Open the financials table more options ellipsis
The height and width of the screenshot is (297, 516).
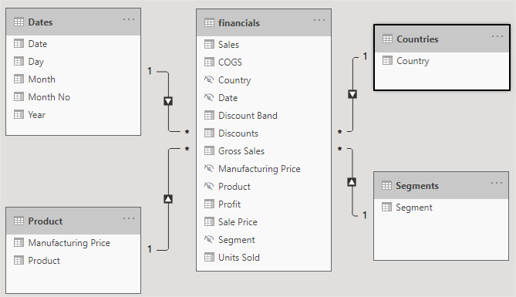(x=319, y=20)
